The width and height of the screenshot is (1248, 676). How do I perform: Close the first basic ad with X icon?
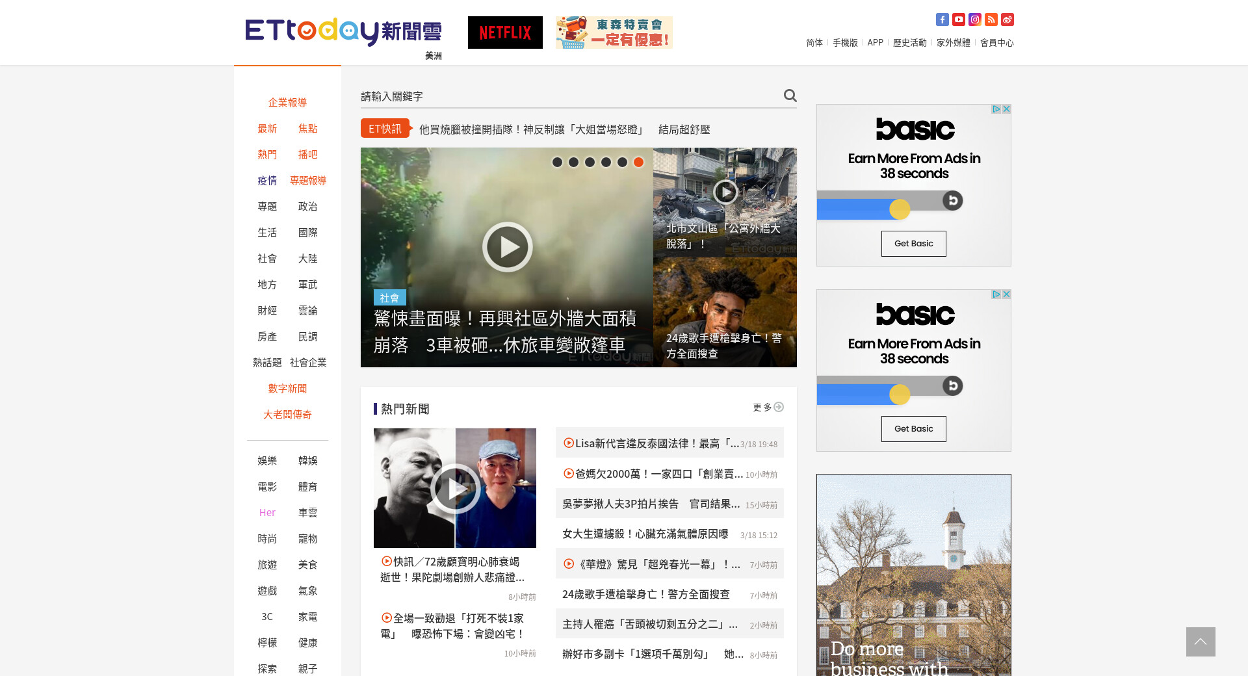coord(1006,109)
